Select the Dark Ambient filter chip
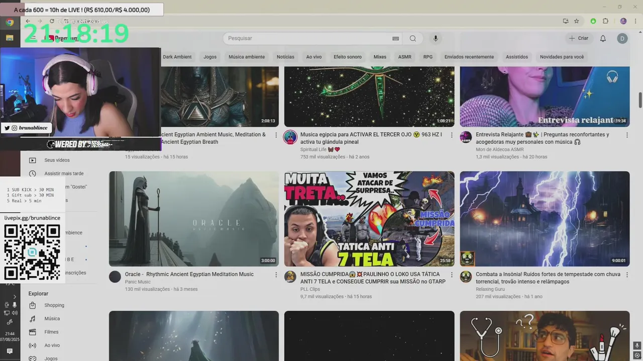 click(x=177, y=57)
